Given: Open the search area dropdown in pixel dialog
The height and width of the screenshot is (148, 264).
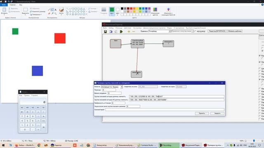Looking at the screenshot, I should click(x=121, y=87).
